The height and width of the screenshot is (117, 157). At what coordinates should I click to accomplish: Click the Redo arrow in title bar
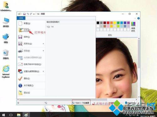pos(31,14)
